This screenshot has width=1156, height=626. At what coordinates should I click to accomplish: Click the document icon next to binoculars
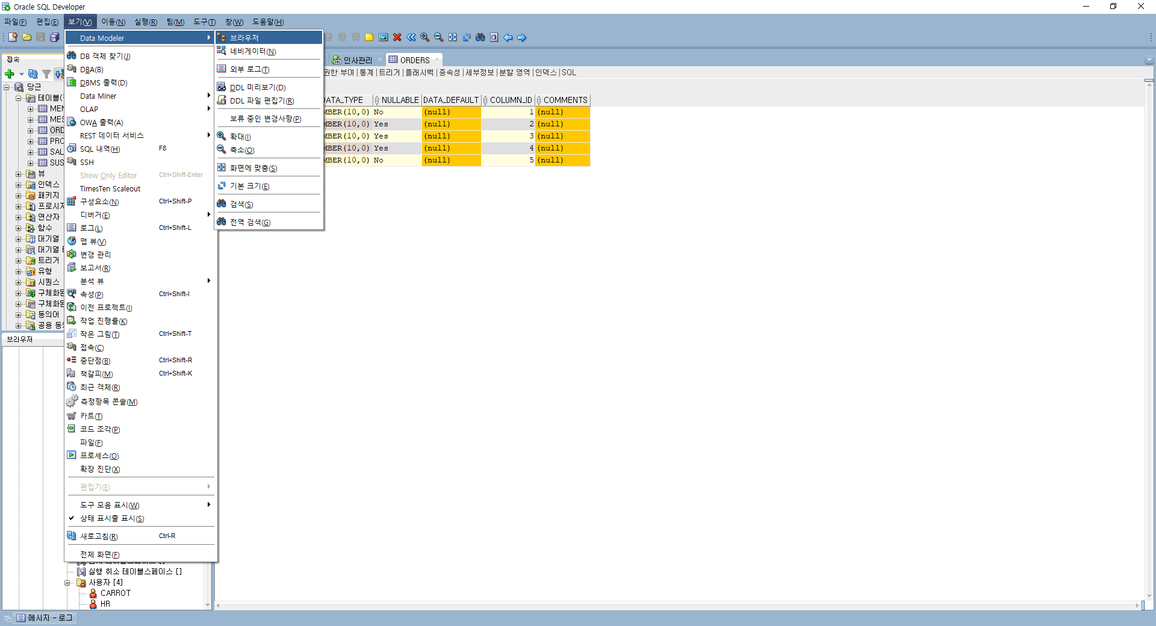[x=494, y=37]
